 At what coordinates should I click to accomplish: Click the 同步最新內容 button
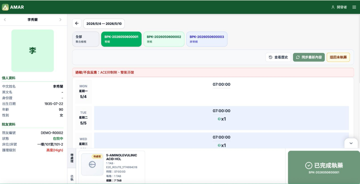309,57
